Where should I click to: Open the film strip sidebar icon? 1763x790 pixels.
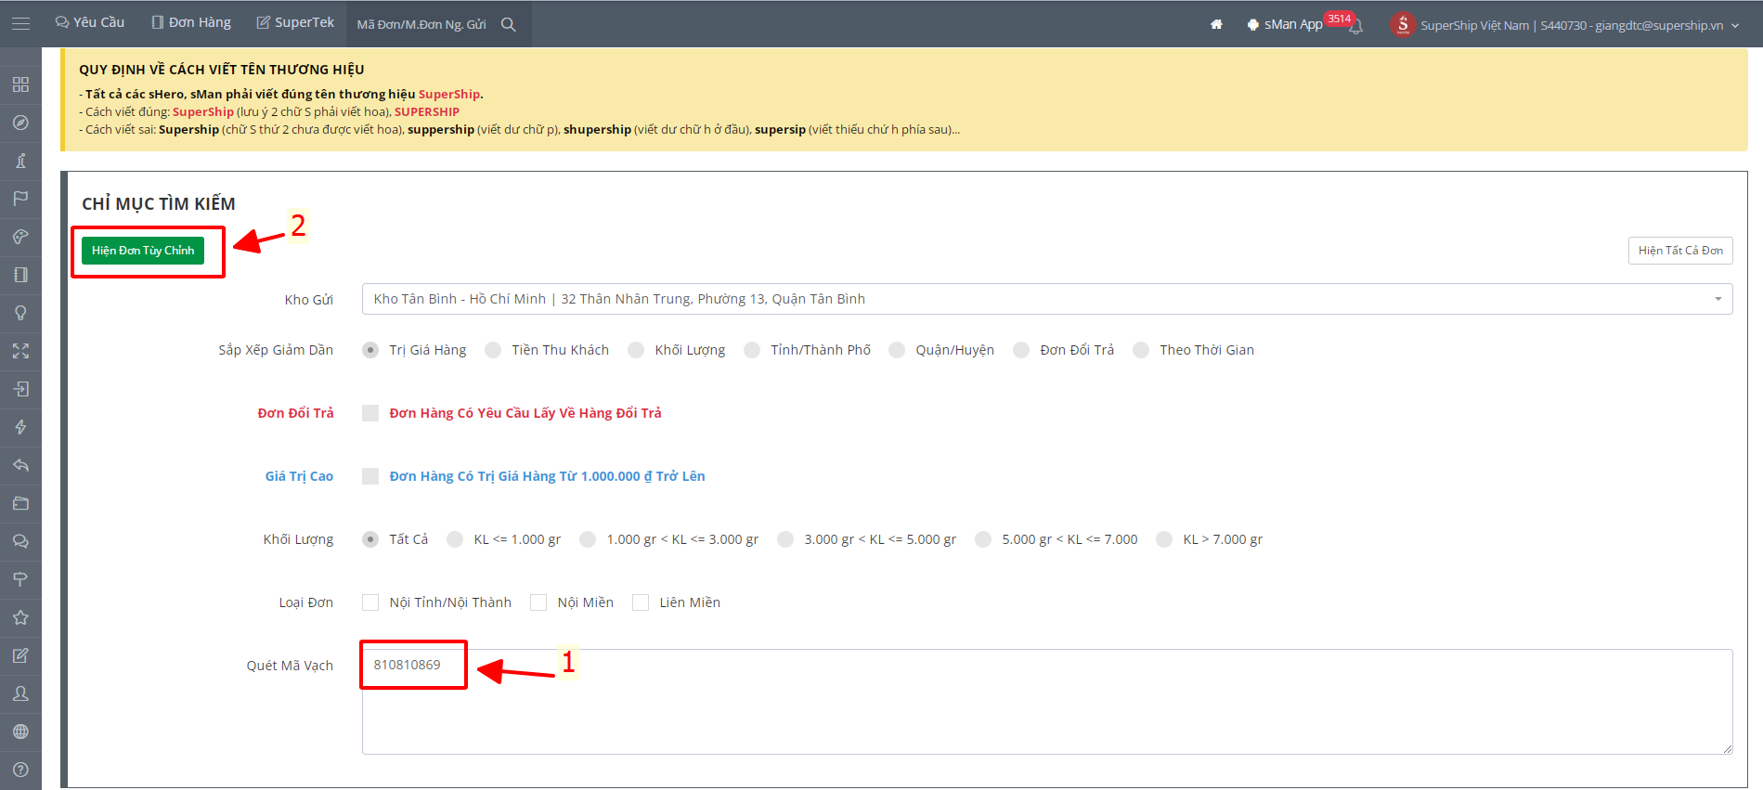[20, 275]
